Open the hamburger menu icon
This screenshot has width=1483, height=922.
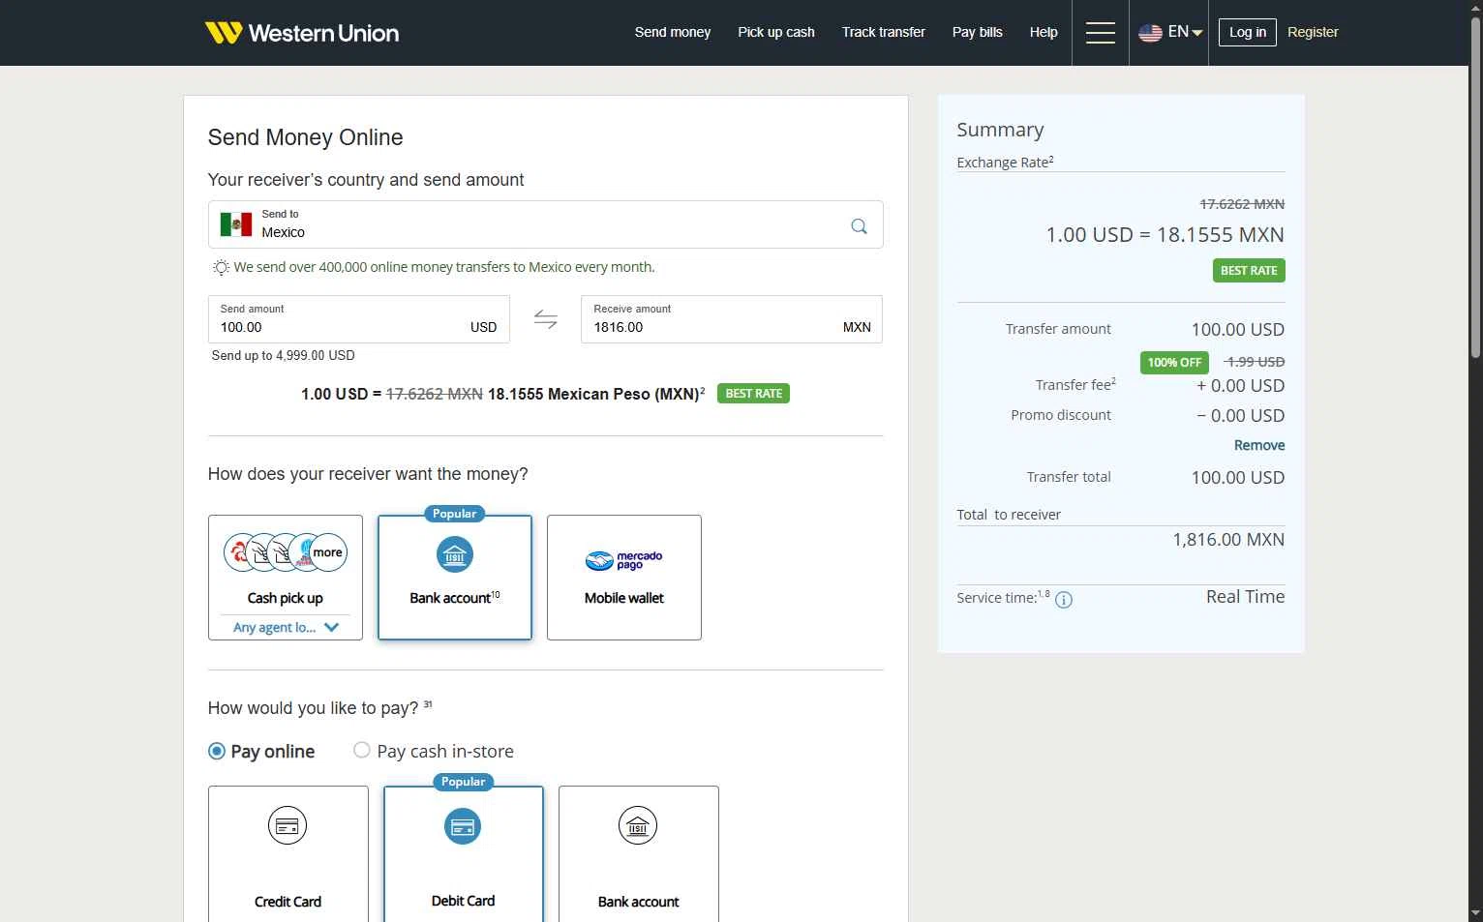click(x=1101, y=33)
